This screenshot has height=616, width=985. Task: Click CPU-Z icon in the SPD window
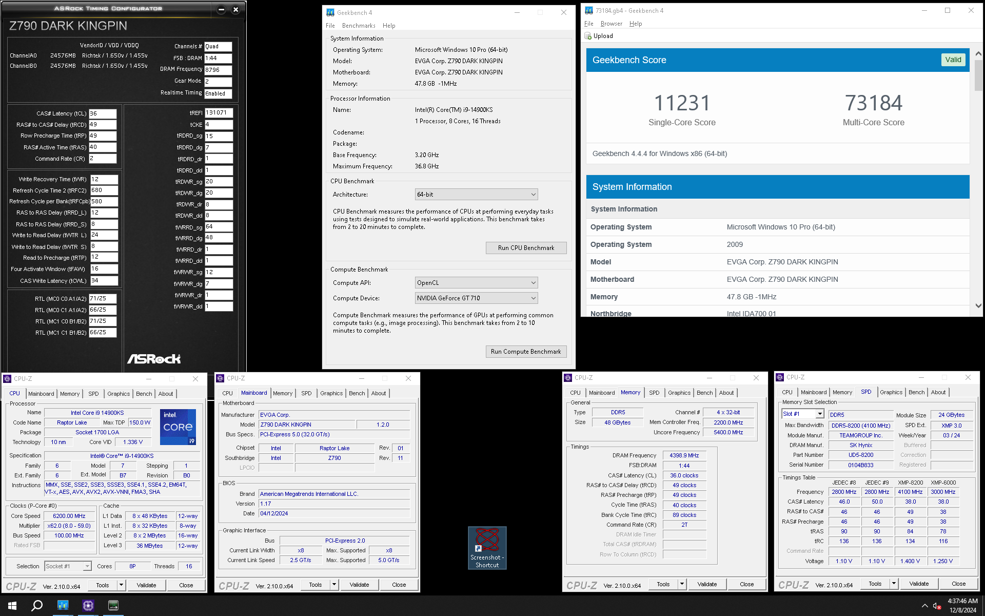pyautogui.click(x=780, y=377)
